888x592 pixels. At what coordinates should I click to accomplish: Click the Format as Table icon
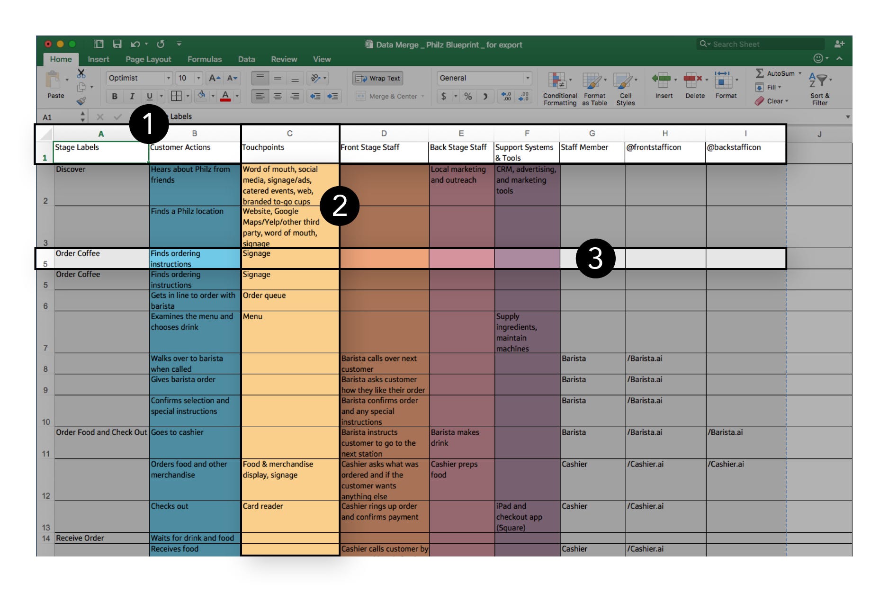[x=592, y=81]
